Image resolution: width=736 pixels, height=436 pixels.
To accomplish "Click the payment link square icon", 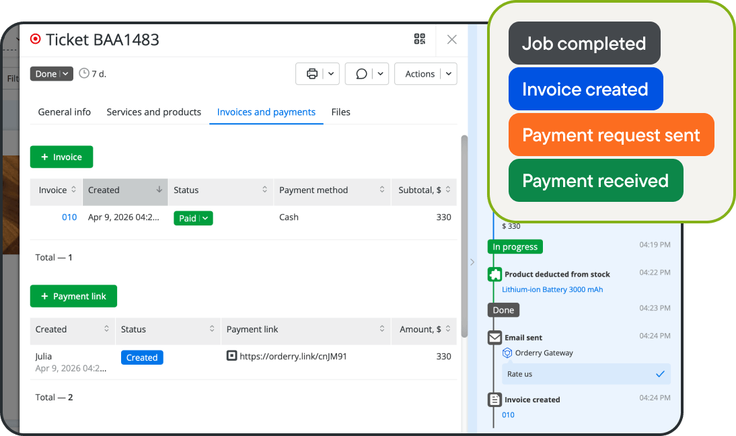I will click(231, 356).
